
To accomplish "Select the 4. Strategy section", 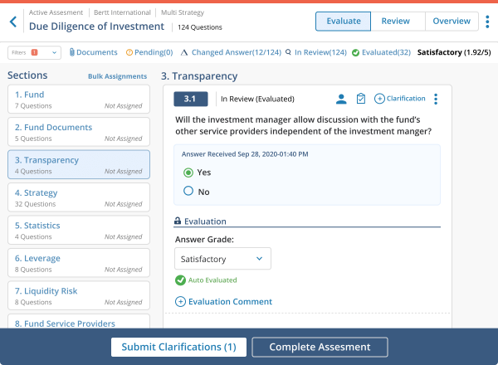I will pyautogui.click(x=79, y=197).
